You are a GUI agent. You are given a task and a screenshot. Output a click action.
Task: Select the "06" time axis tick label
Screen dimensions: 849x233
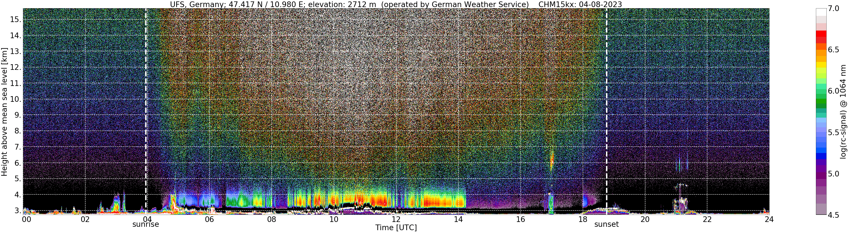(x=209, y=219)
